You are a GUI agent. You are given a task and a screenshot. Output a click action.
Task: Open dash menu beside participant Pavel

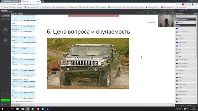pyautogui.click(x=195, y=81)
